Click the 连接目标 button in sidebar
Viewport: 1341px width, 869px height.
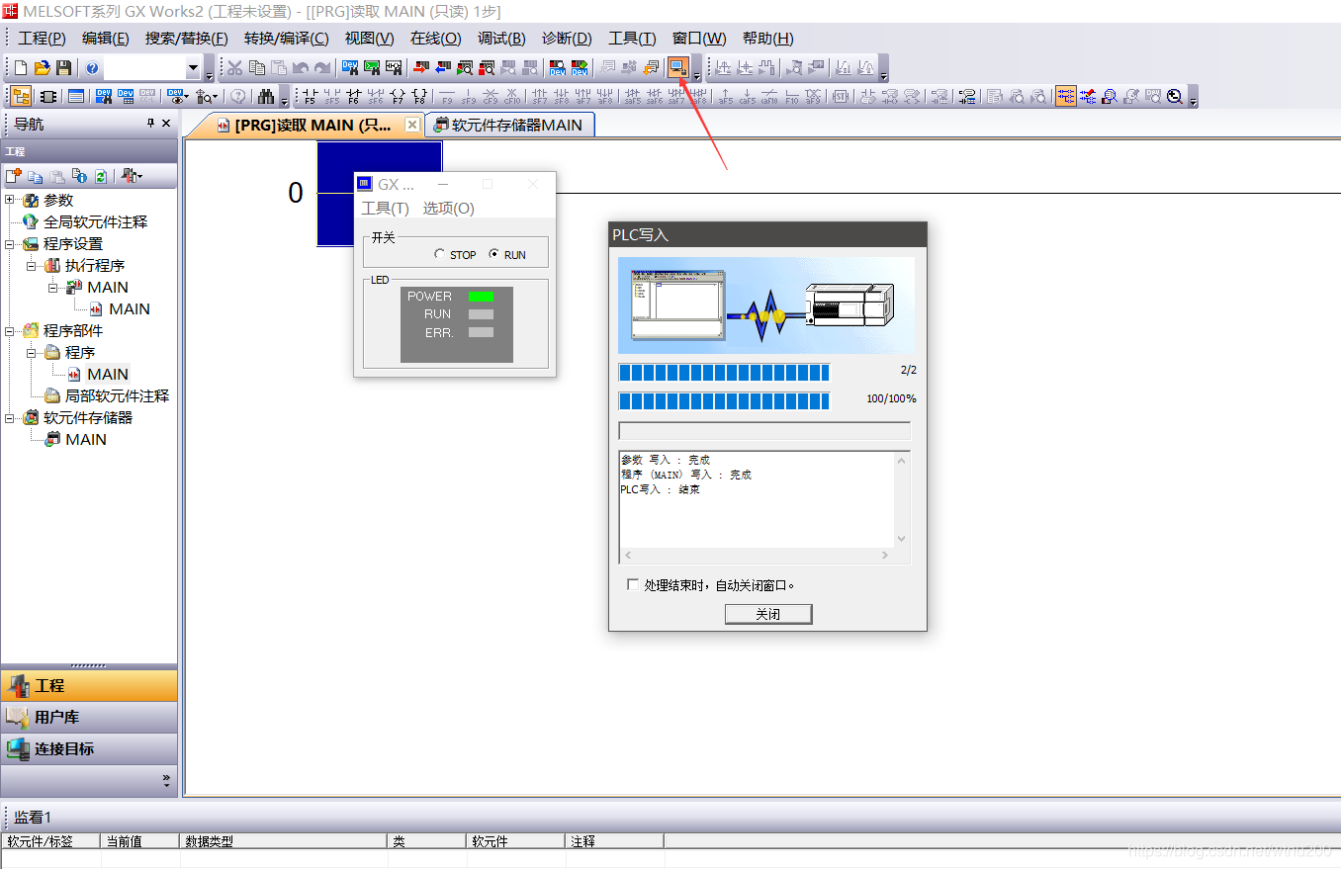pos(89,748)
